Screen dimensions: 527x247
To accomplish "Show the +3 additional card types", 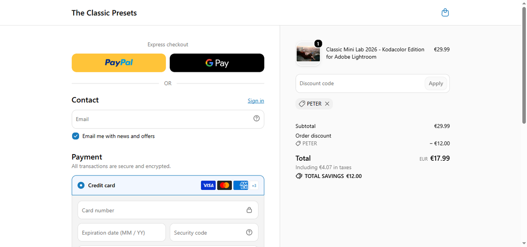I will 254,185.
